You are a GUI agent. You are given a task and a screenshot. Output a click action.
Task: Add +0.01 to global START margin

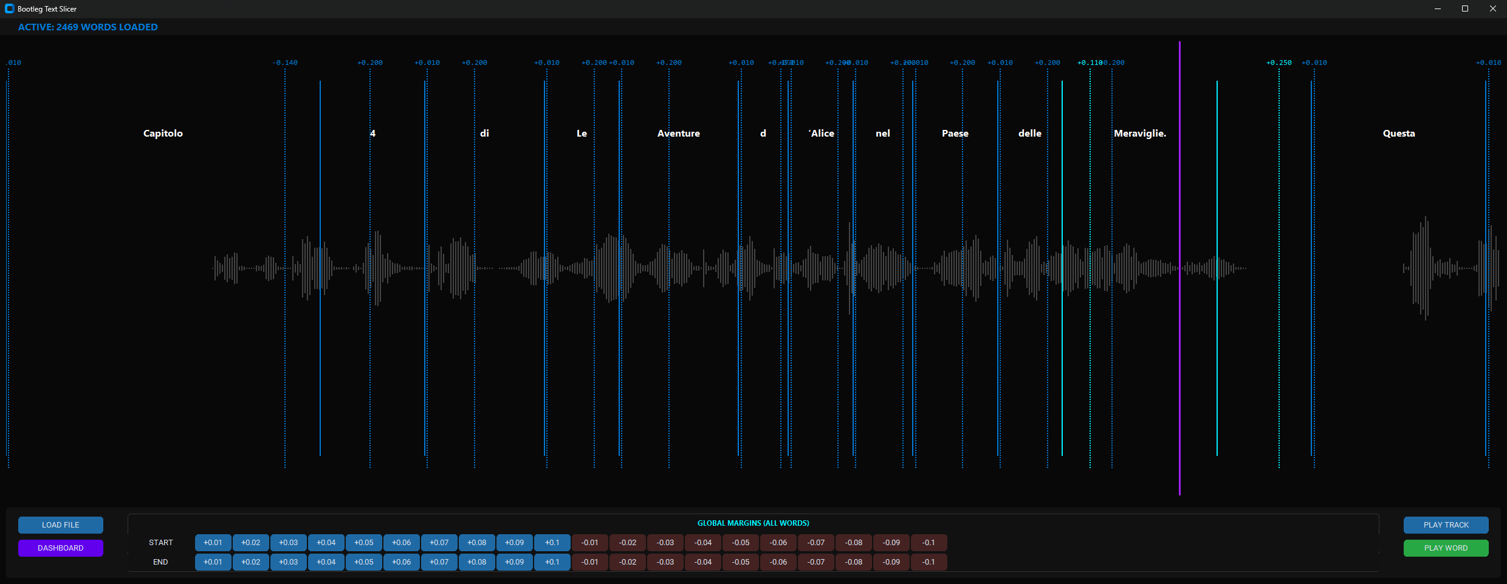(x=213, y=543)
